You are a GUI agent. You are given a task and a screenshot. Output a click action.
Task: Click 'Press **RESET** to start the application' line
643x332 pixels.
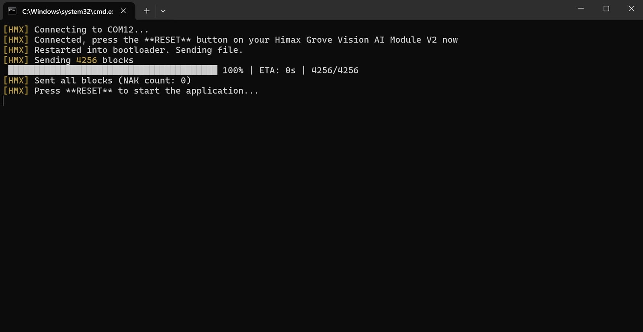(131, 91)
